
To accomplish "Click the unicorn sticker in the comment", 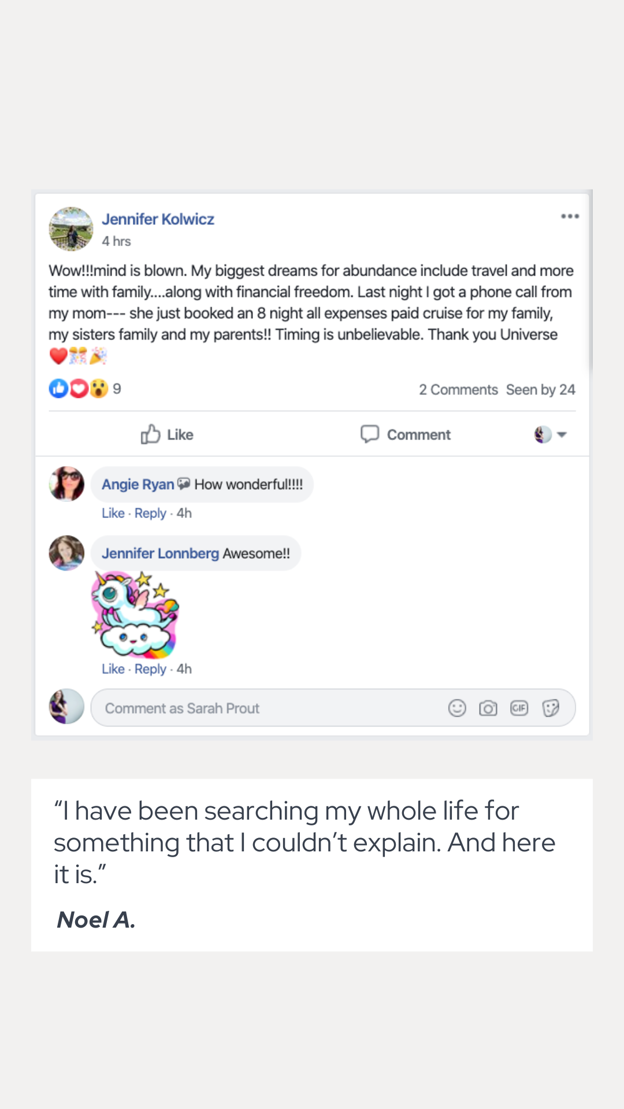I will [x=136, y=614].
